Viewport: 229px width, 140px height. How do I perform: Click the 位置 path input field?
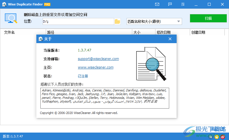tap(78, 21)
